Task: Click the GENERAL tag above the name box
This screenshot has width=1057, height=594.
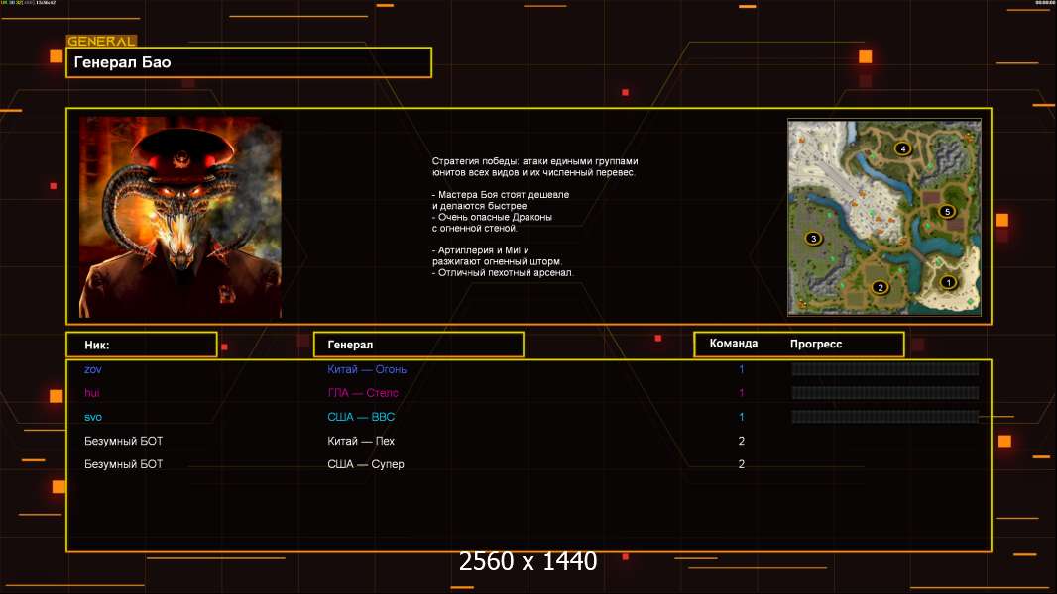Action: pyautogui.click(x=101, y=42)
